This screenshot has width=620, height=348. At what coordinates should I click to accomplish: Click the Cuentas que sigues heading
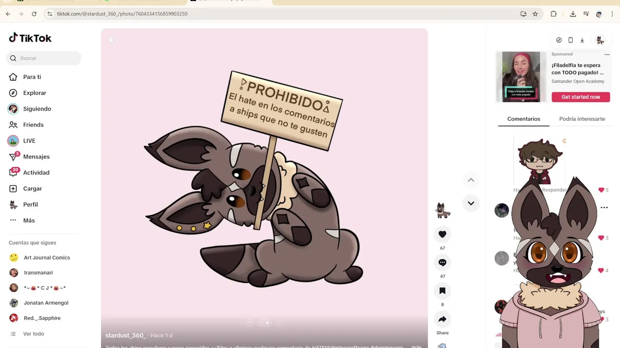click(32, 243)
